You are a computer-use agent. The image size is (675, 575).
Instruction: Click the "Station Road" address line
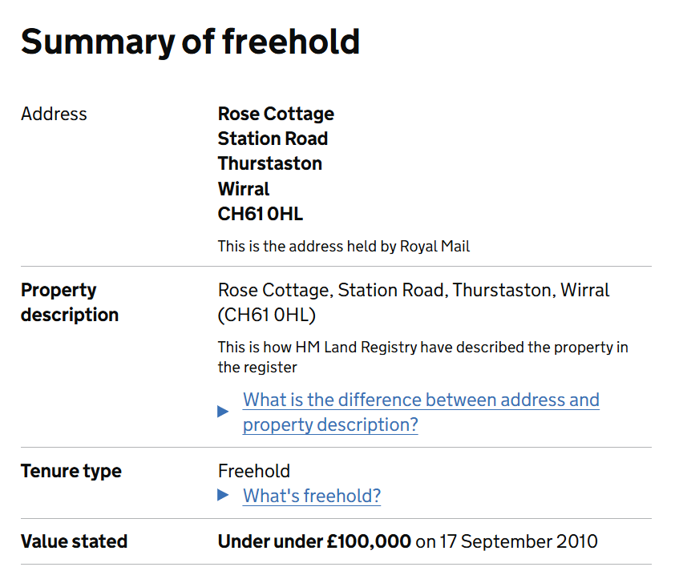273,139
